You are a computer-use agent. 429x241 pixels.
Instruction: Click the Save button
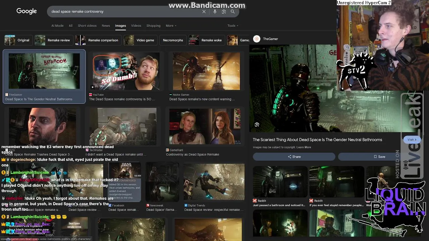[379, 157]
